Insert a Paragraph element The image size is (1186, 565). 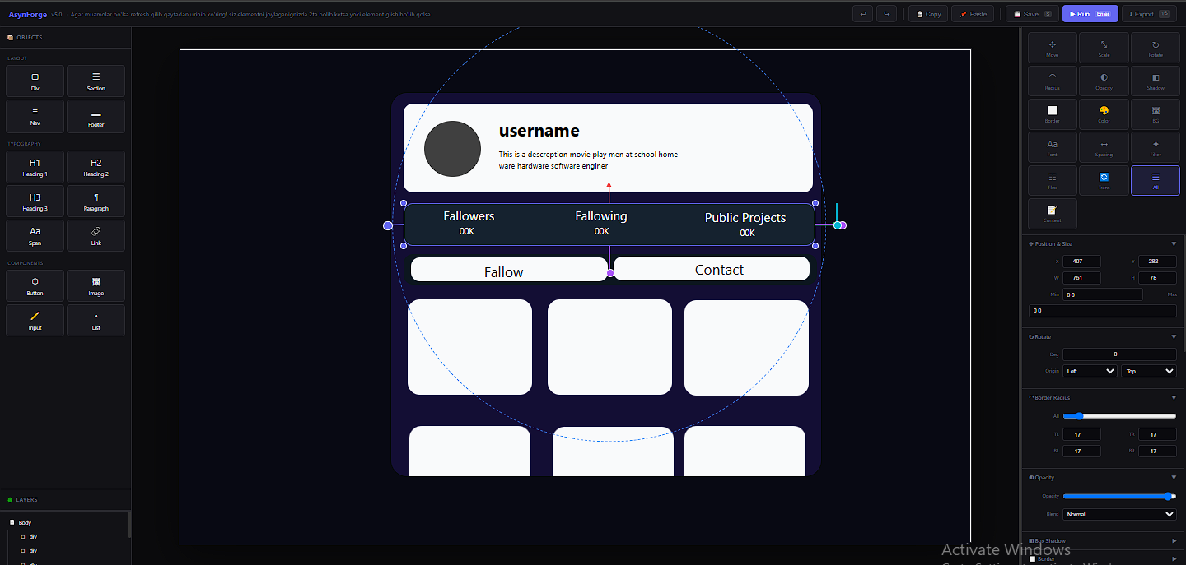point(96,201)
